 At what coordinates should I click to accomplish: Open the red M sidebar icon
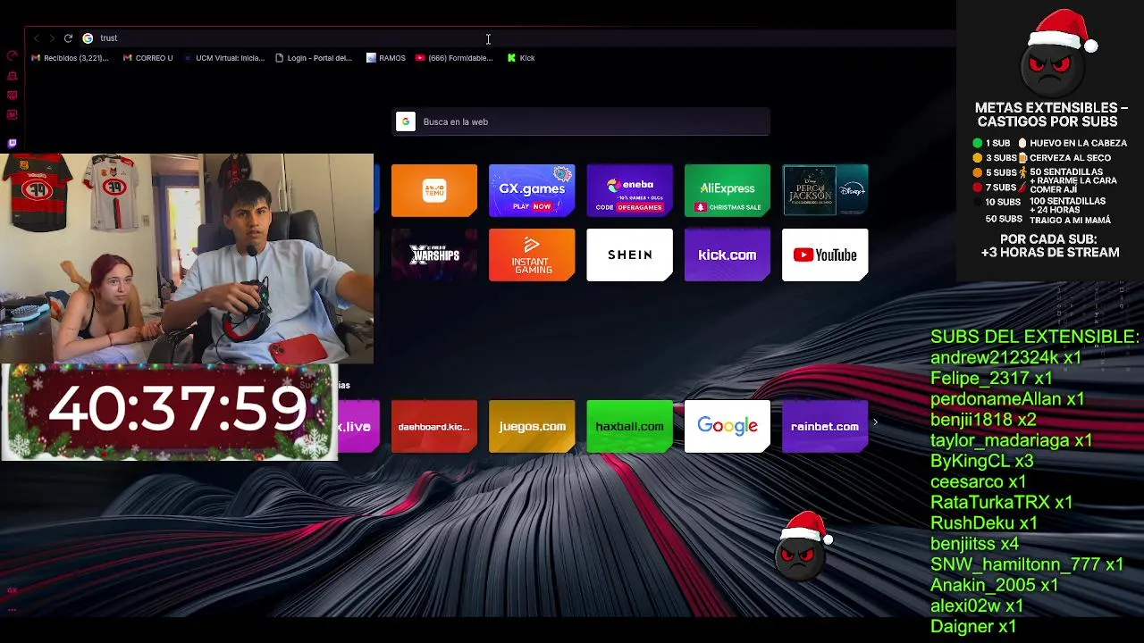tap(12, 115)
